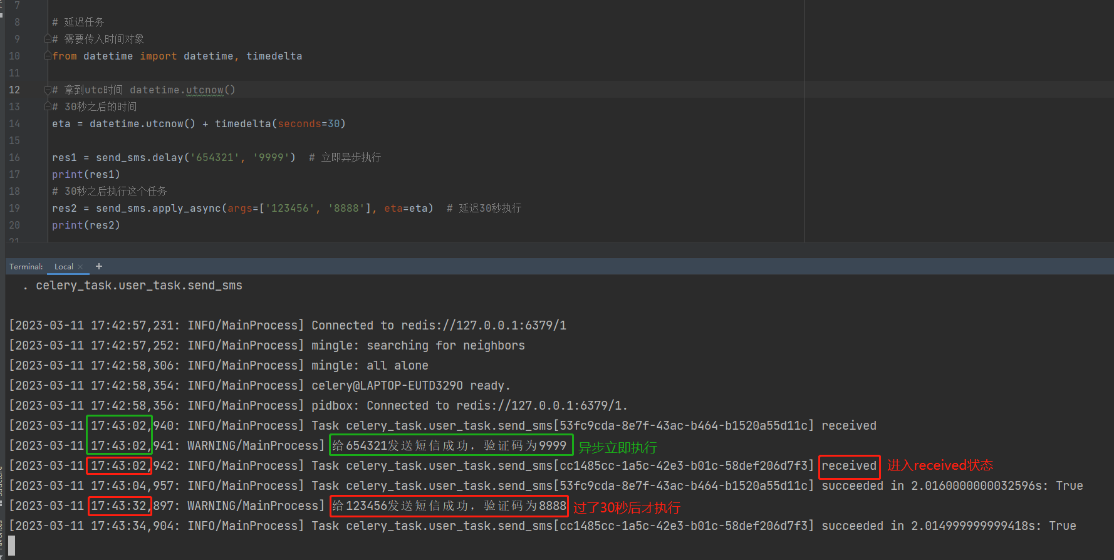Click 'send_sms.apply_async' on line 19
The height and width of the screenshot is (560, 1114).
click(159, 208)
